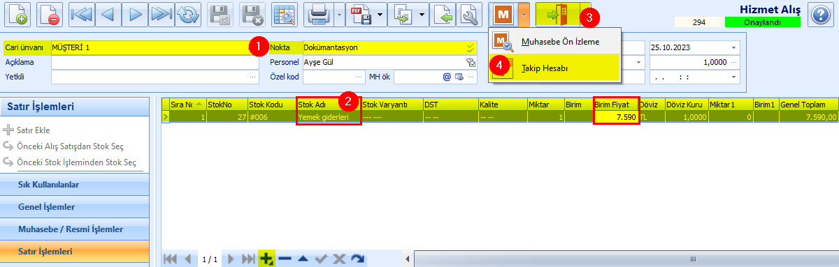This screenshot has height=267, width=839.
Task: Open the blue help question mark
Action: [822, 15]
